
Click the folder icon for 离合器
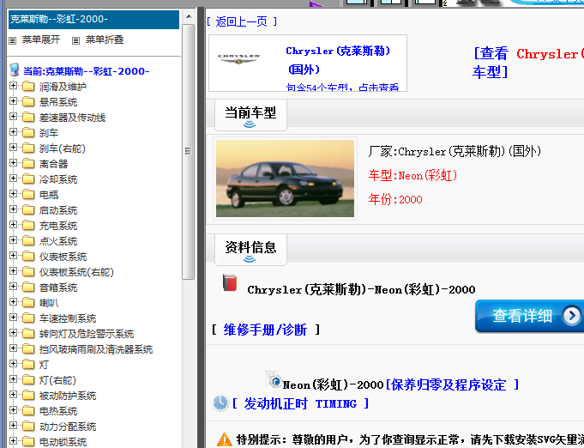pyautogui.click(x=28, y=164)
